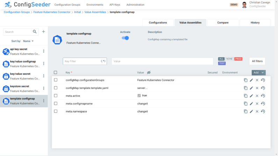Screen dimensions: 278x156
Task: Edit the configMap.template.template.yaml entry
Action: pyautogui.click(x=251, y=88)
